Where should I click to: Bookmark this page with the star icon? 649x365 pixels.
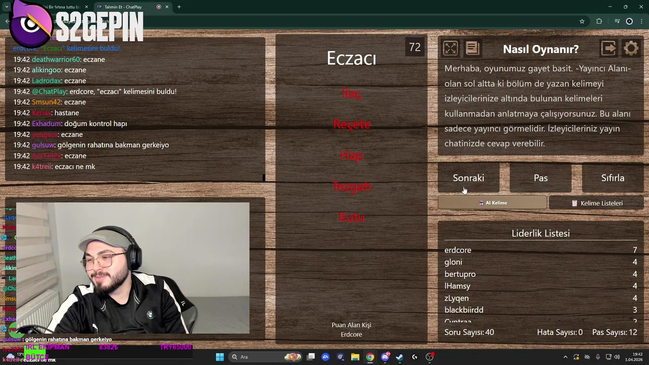click(582, 21)
